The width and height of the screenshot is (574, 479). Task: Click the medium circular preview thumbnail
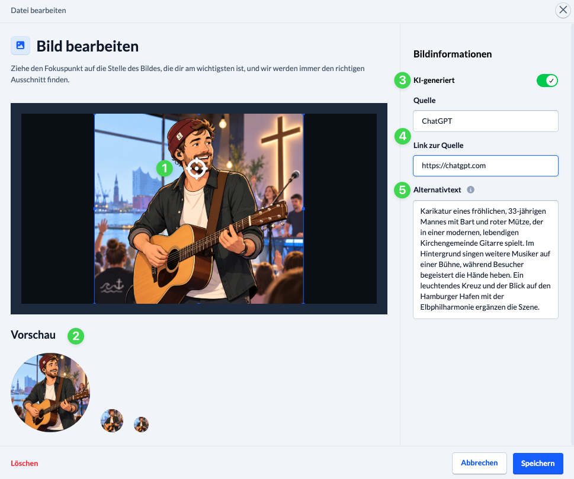coord(111,420)
